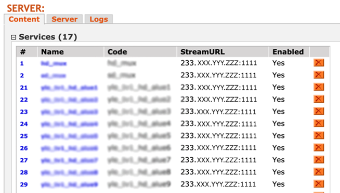The image size is (340, 193).
Task: Click the Enabled Yes value in row 29
Action: coord(279,184)
